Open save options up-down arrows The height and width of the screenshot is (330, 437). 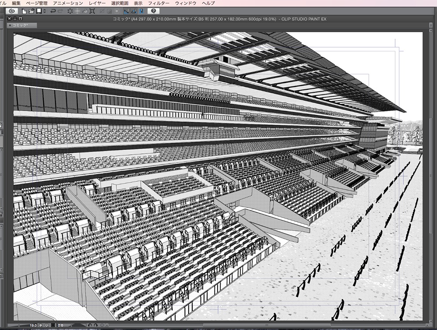(x=45, y=11)
